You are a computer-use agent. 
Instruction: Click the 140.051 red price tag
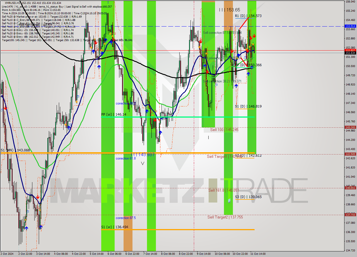(351, 188)
